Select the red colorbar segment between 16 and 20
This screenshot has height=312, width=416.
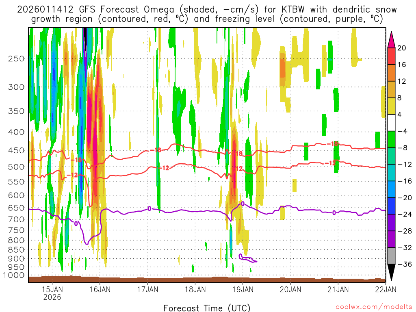(392, 56)
